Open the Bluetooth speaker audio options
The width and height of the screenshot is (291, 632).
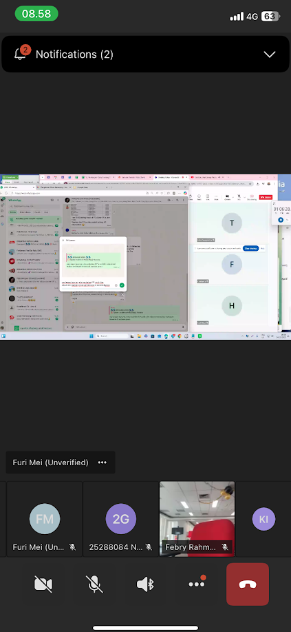pyautogui.click(x=146, y=584)
